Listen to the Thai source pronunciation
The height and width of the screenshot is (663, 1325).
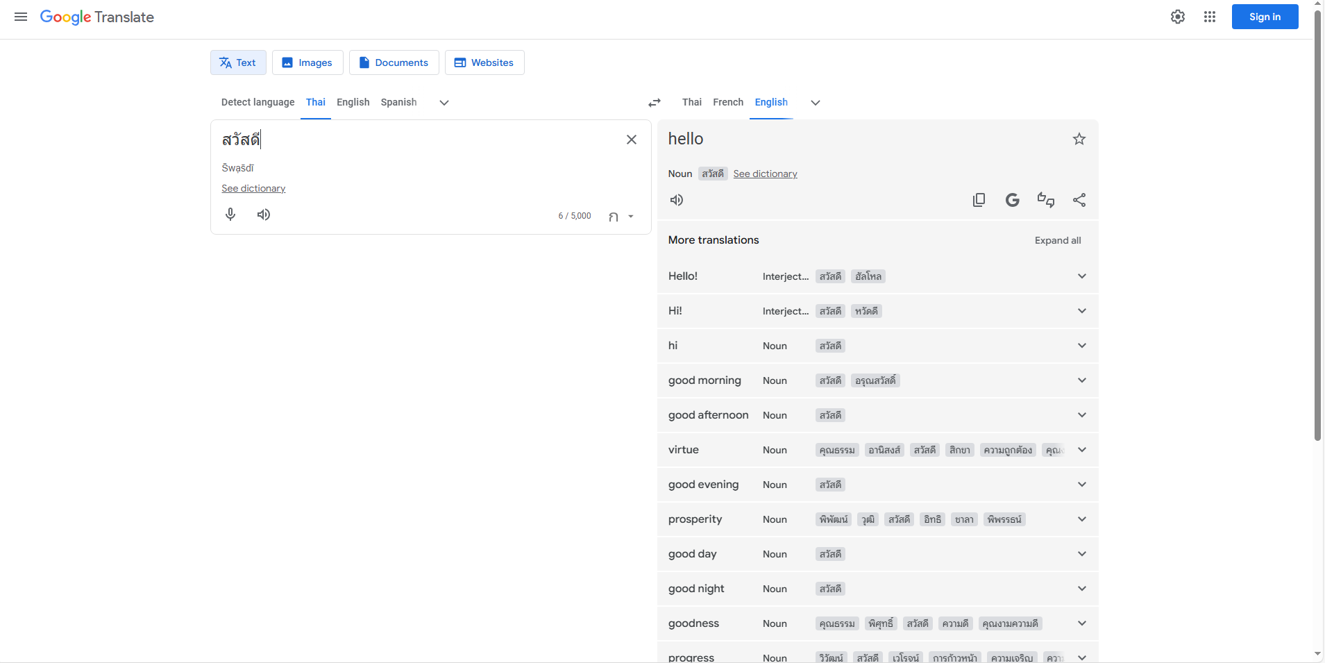coord(263,214)
